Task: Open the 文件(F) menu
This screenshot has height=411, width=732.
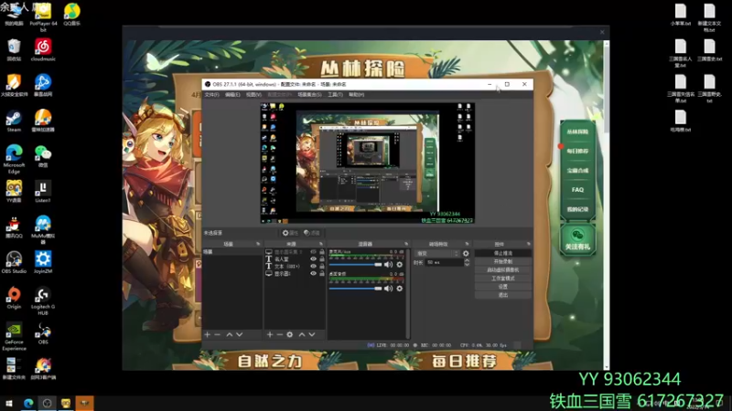Action: click(x=211, y=95)
